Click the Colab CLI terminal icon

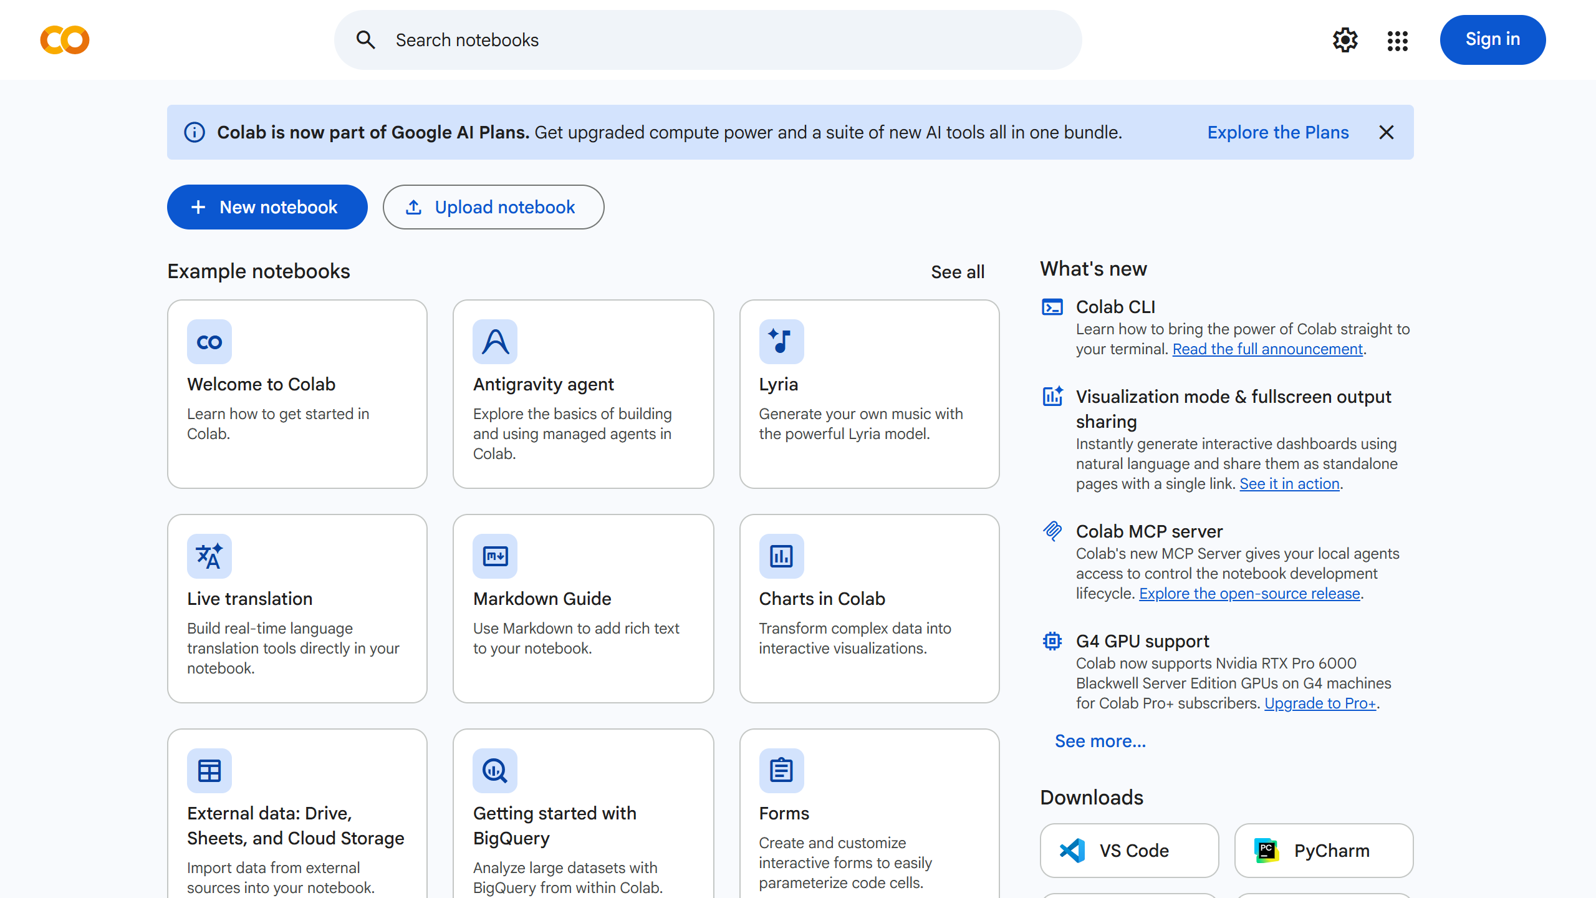coord(1052,307)
